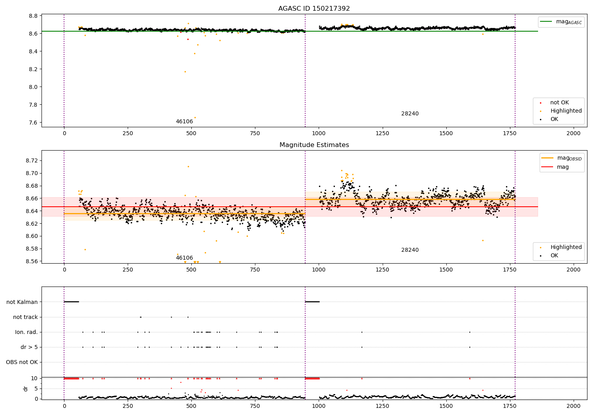Select 46106 label in Magnitude Estimates plot
The image size is (593, 415).
point(184,258)
